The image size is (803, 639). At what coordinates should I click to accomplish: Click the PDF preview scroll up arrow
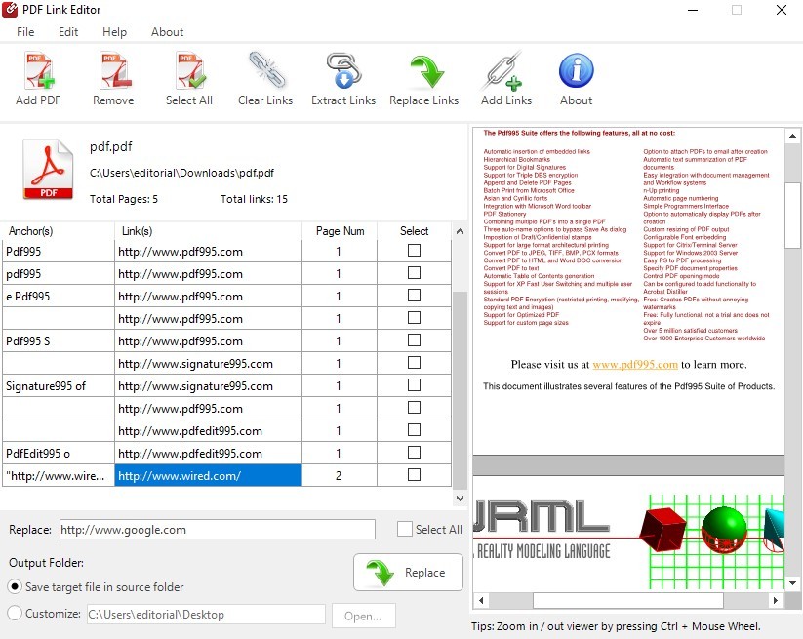tap(793, 136)
